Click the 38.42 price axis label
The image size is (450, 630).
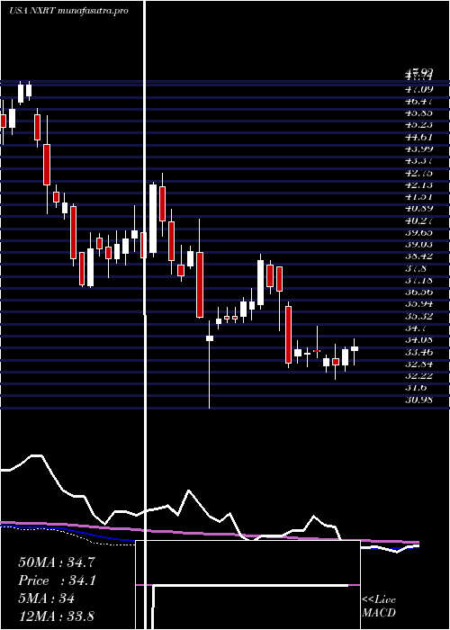pos(419,256)
